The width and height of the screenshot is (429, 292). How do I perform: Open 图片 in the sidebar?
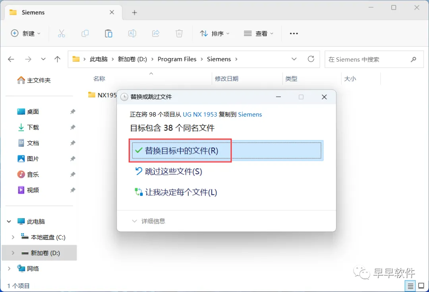point(28,159)
